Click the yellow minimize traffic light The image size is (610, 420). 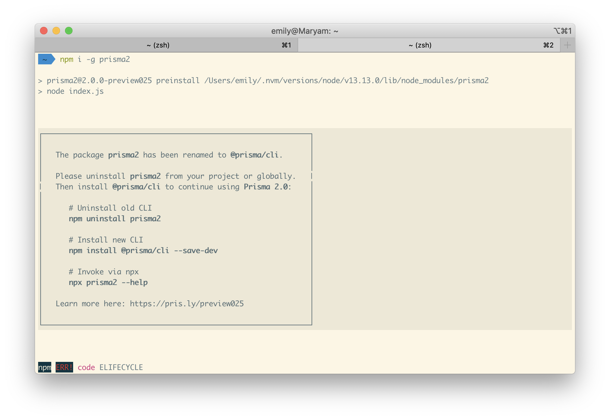click(x=56, y=31)
